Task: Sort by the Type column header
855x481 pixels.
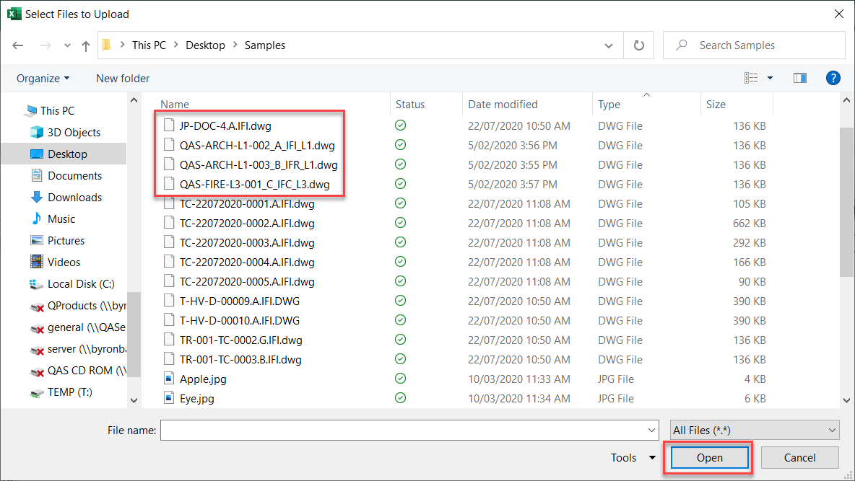Action: click(609, 104)
